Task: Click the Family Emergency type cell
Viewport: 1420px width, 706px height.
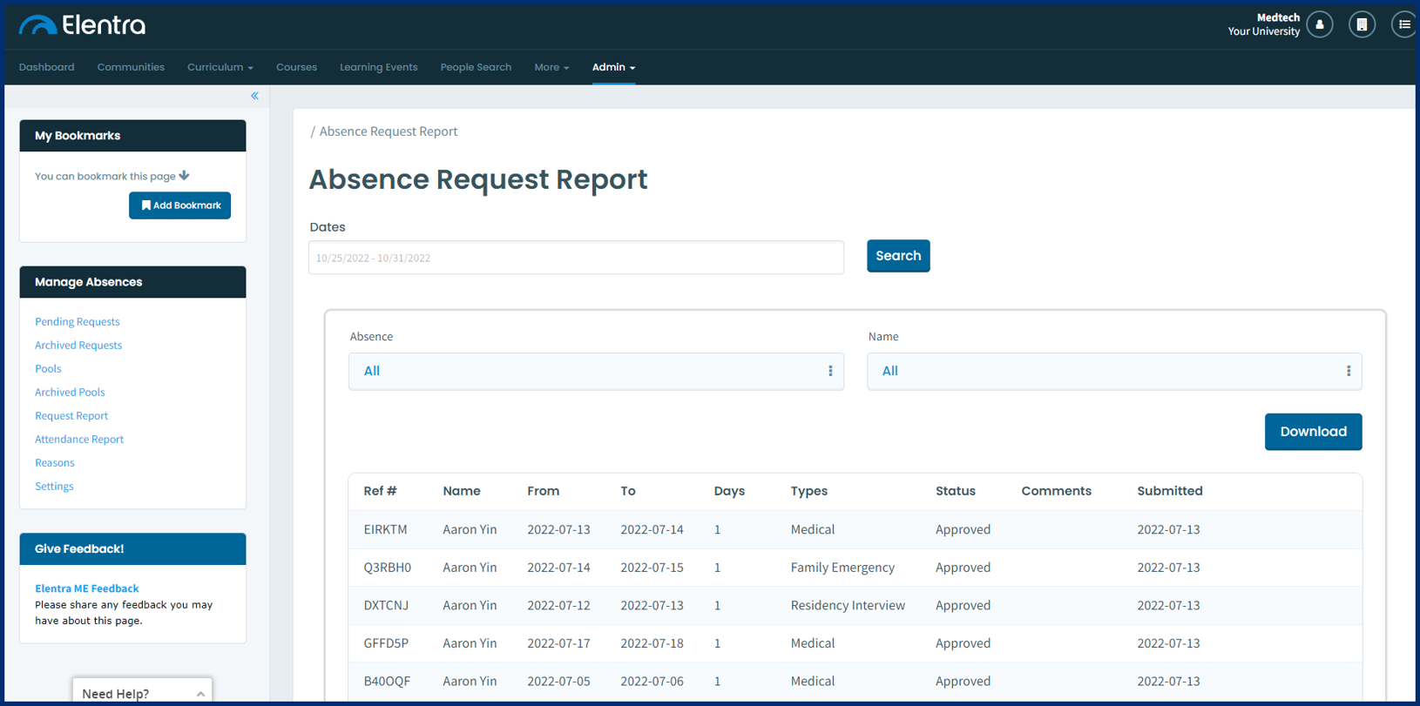Action: point(842,568)
